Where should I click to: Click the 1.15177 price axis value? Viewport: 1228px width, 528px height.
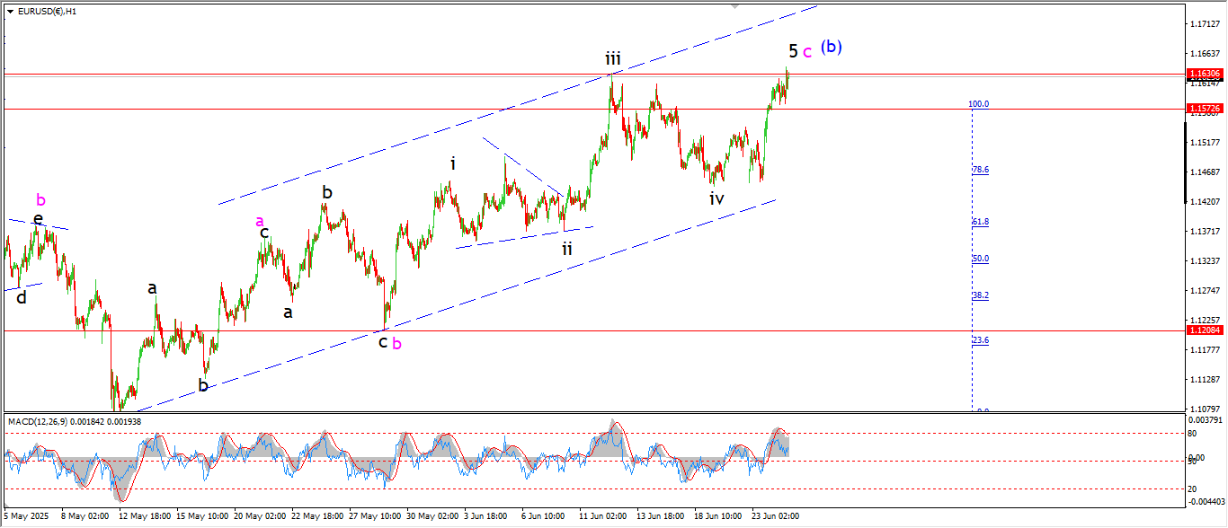tap(1205, 143)
